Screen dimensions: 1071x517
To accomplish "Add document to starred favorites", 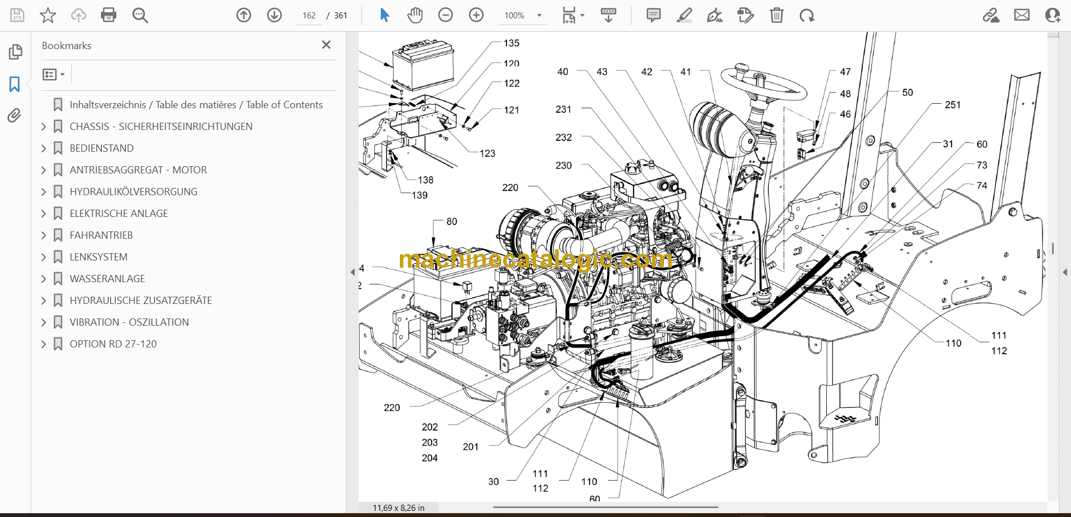I will click(x=48, y=15).
